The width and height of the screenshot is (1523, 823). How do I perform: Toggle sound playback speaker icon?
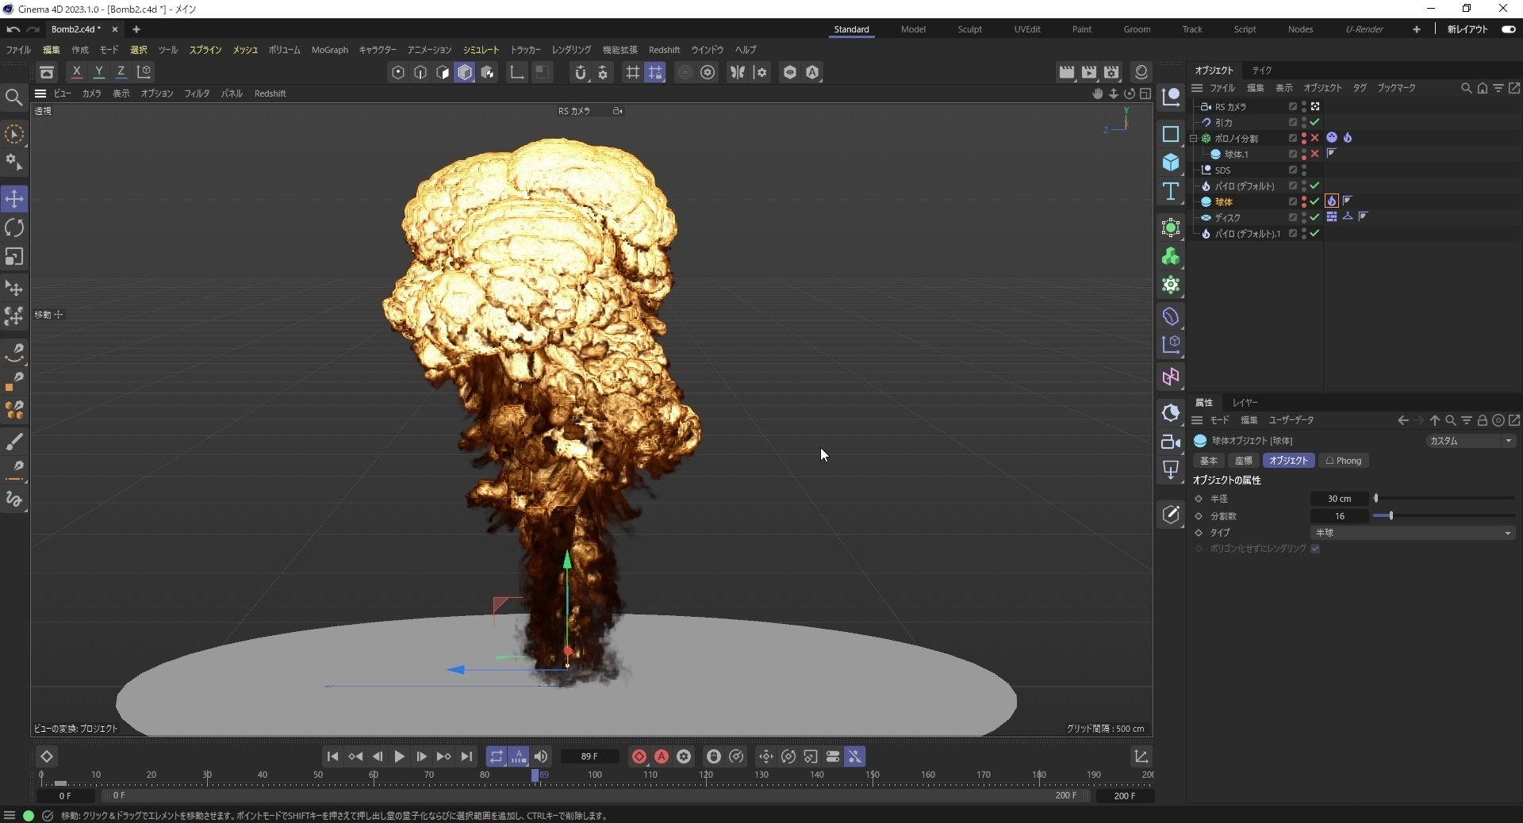[541, 757]
